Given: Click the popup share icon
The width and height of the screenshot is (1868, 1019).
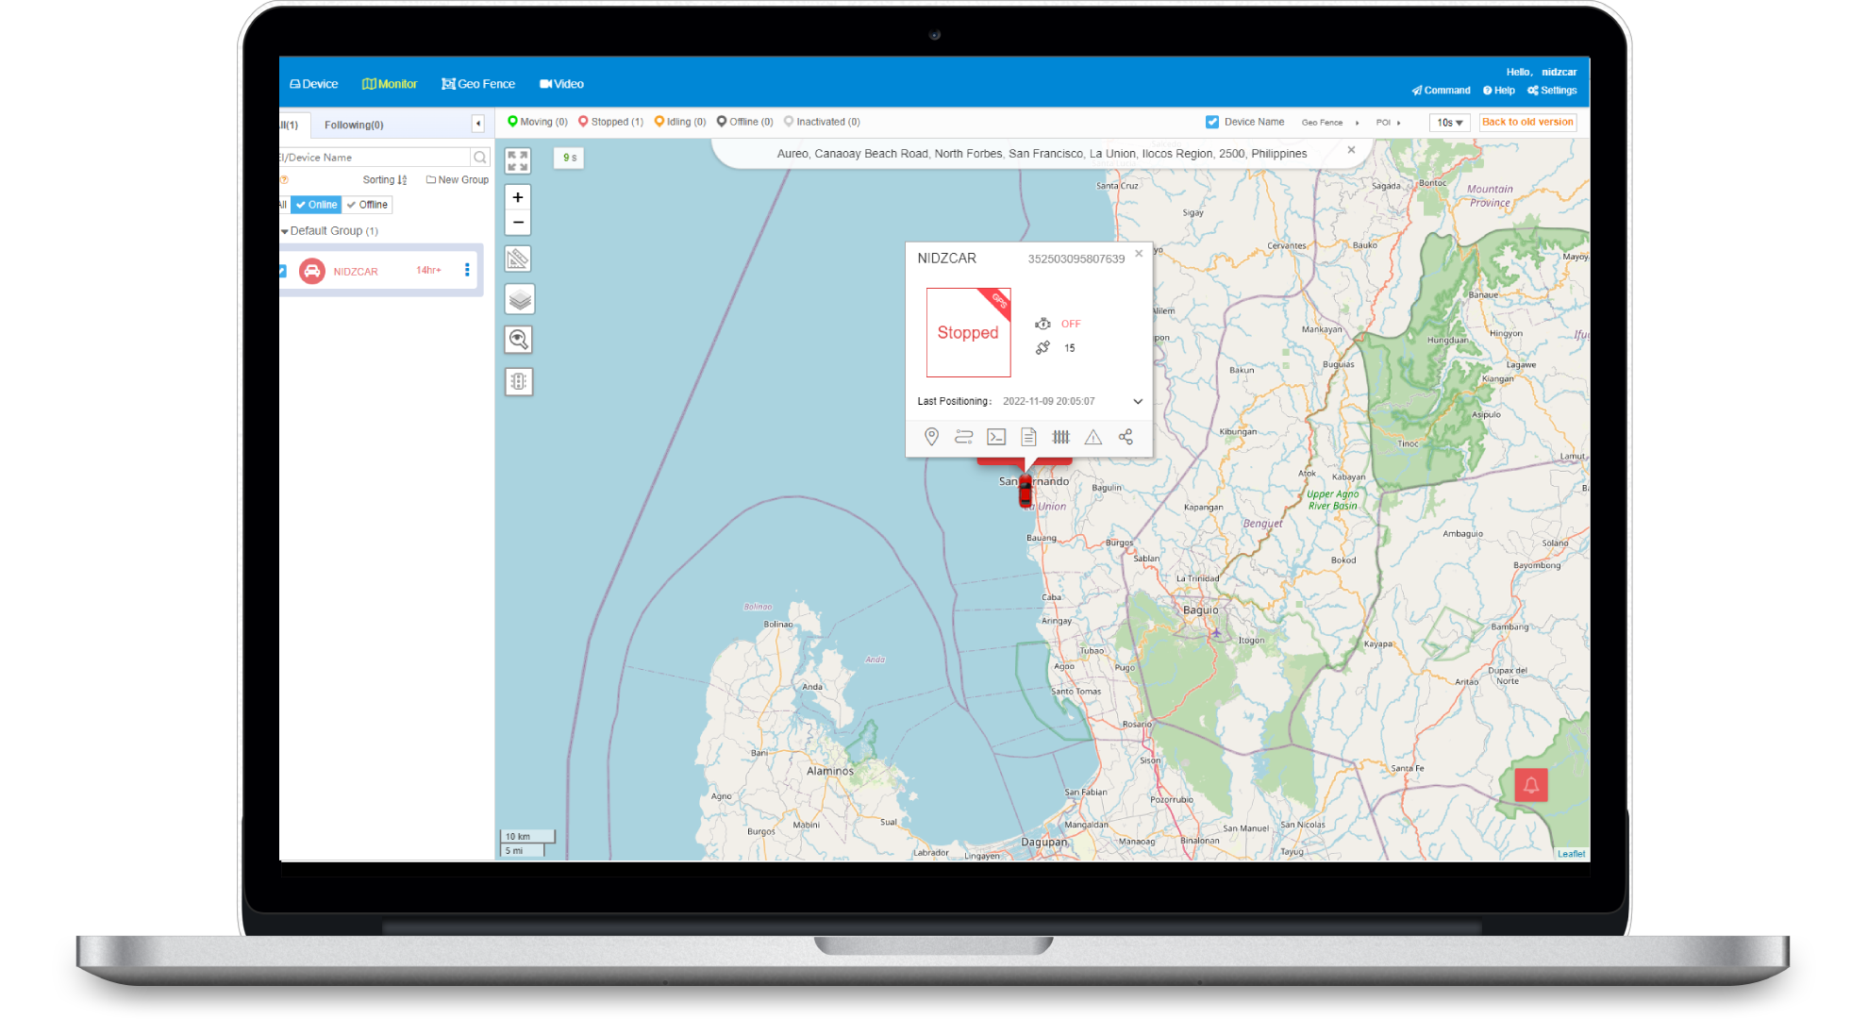Looking at the screenshot, I should coord(1126,437).
